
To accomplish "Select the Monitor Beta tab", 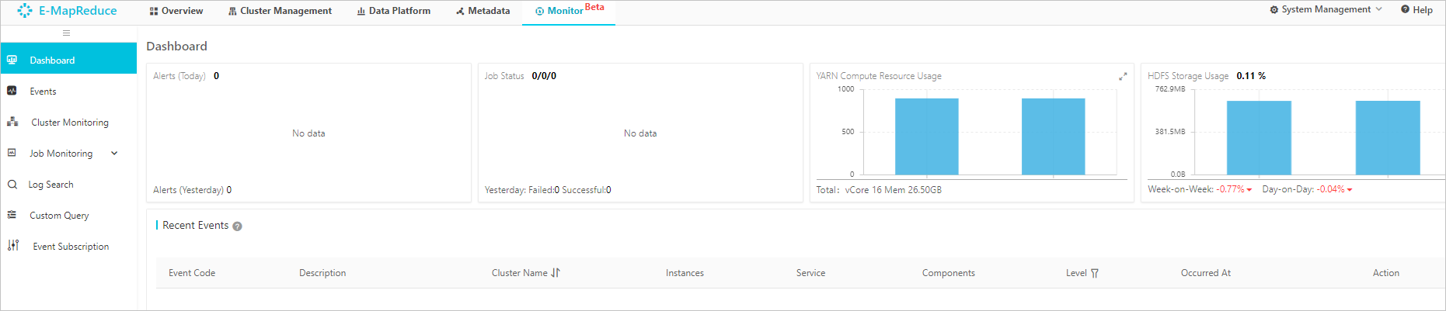I will coord(569,11).
